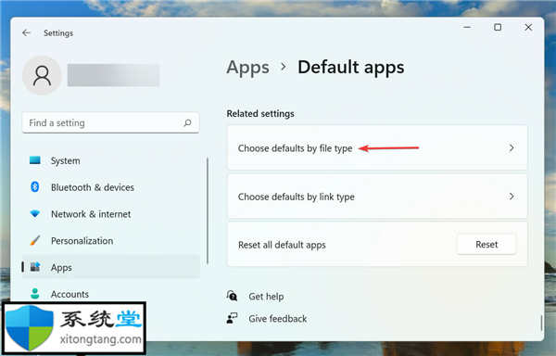Screen dimensions: 556x356
Task: Click the "Related settings" heading
Action: click(260, 113)
